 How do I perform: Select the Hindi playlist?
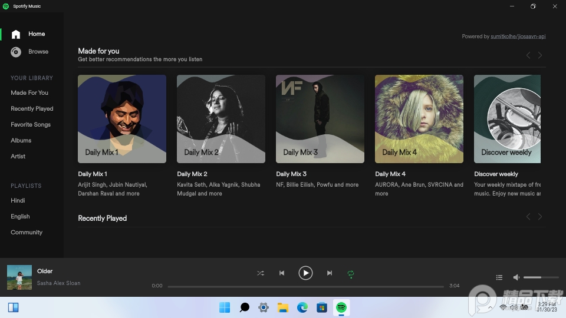click(18, 201)
